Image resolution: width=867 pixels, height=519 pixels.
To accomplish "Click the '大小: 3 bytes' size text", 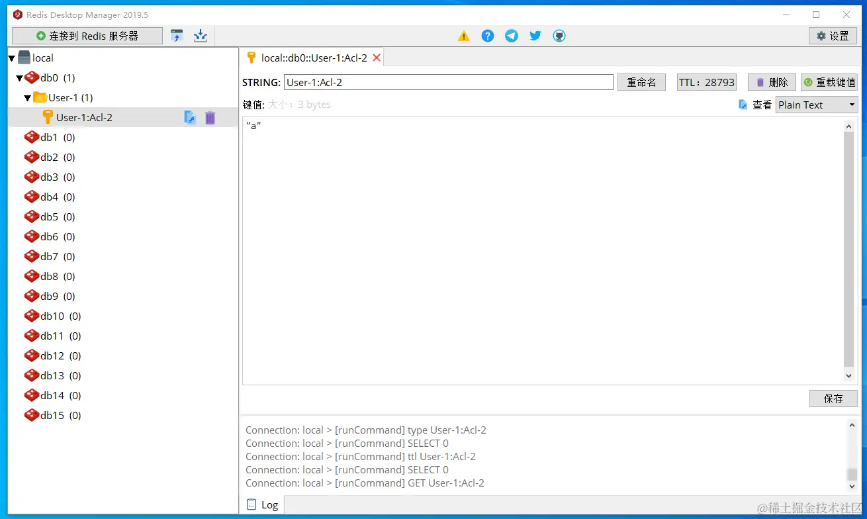I will click(299, 105).
